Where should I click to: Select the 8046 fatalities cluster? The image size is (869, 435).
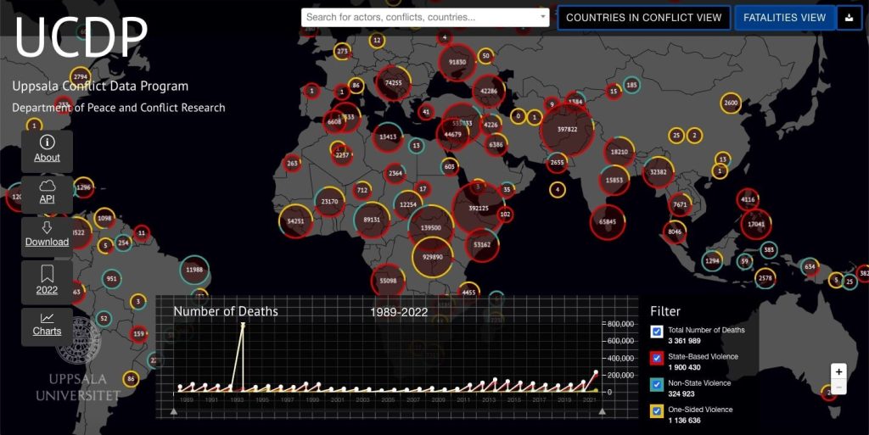675,231
